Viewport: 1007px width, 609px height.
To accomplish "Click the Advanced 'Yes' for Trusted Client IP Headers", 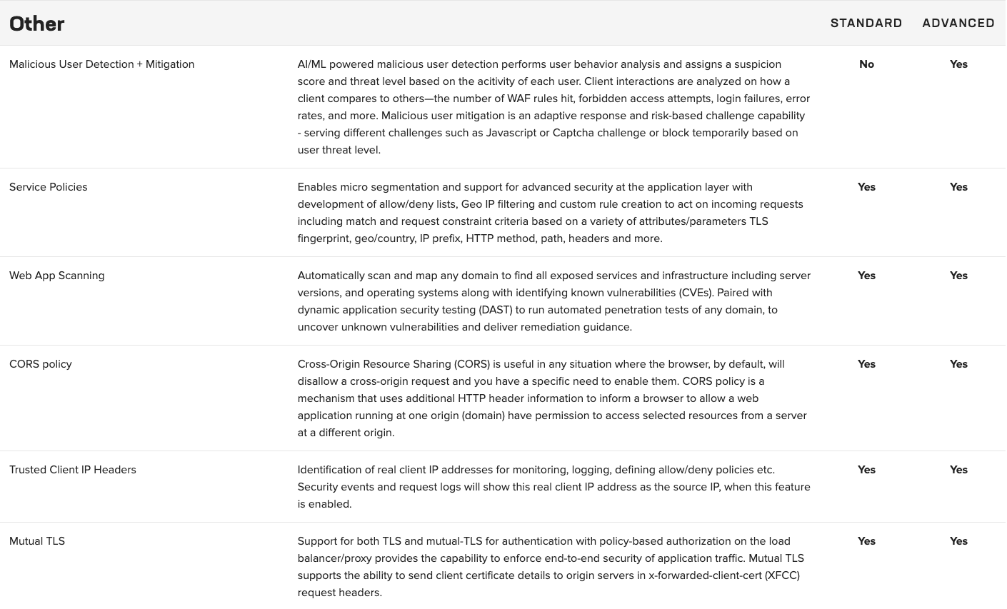I will 958,470.
